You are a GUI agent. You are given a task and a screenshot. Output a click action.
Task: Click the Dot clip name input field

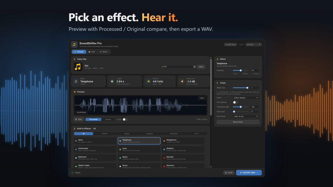(178, 66)
